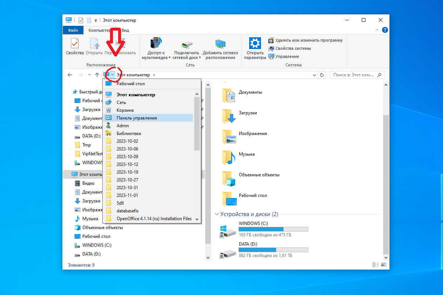443x295 pixels.
Task: Open the Загрузки folder in the main pane
Action: (240, 116)
